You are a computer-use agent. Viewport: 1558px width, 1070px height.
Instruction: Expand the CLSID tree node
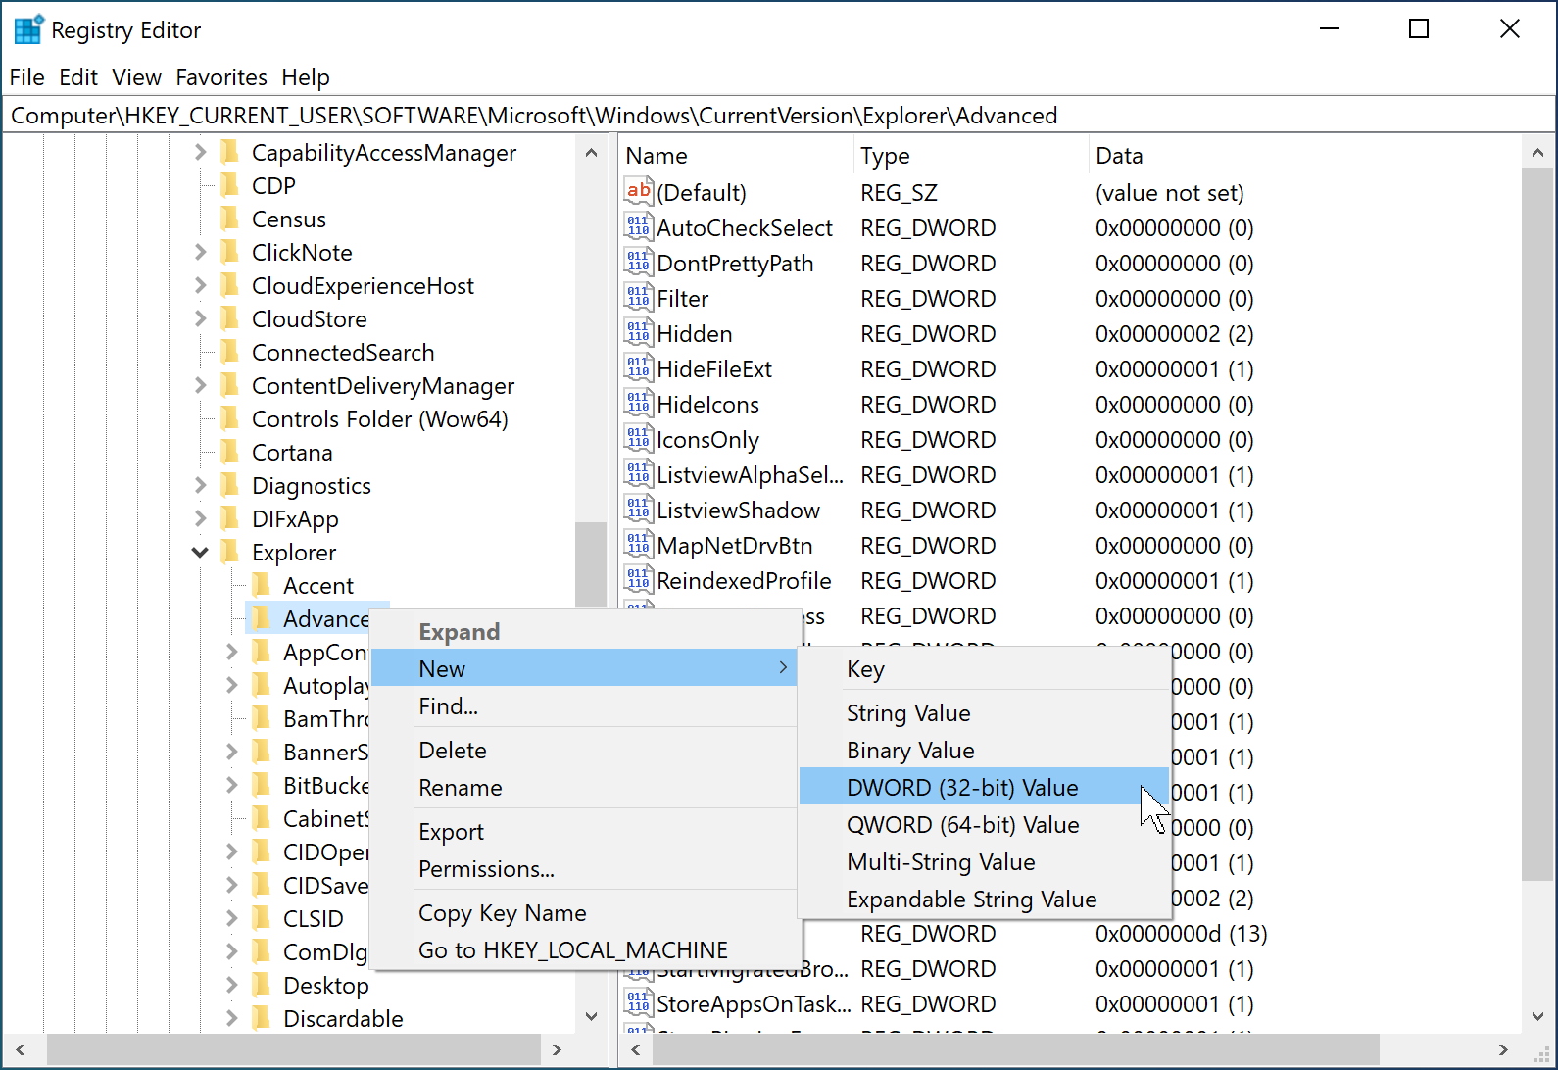[x=231, y=918]
